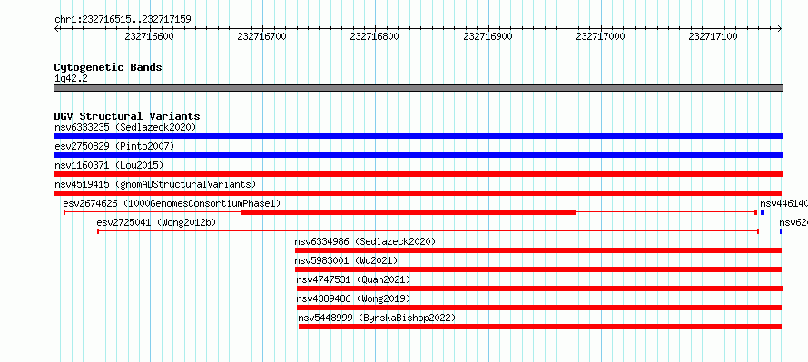
Task: Click the red bar of nsv5448999
Action: (x=540, y=327)
